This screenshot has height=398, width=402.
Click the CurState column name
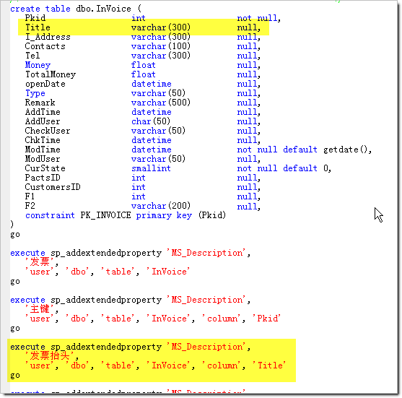(x=45, y=168)
